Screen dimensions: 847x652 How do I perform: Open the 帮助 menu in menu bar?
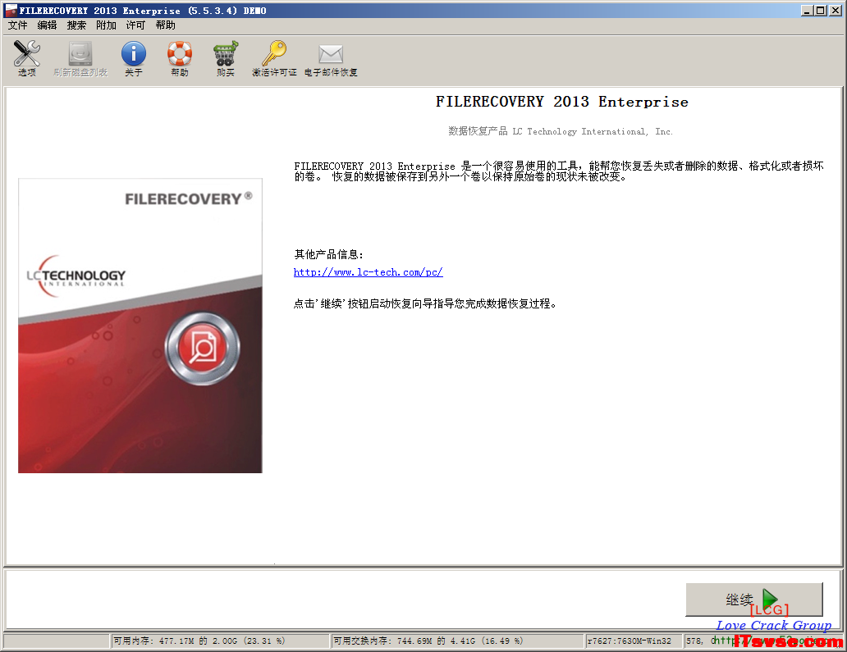[x=165, y=25]
